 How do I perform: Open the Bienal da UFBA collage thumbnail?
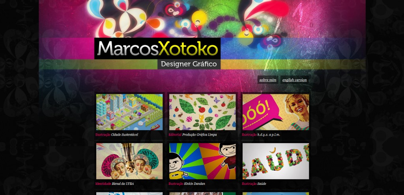[x=129, y=161]
